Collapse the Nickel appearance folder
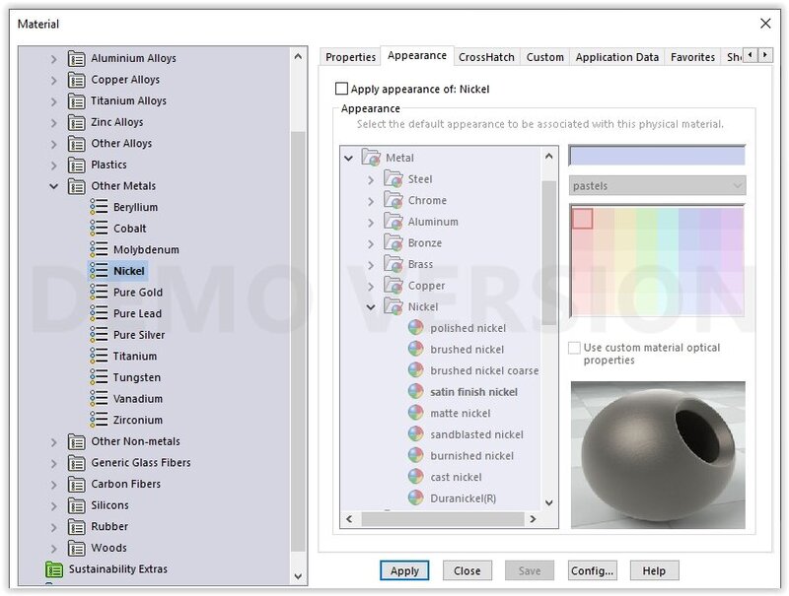This screenshot has height=596, width=789. 371,307
